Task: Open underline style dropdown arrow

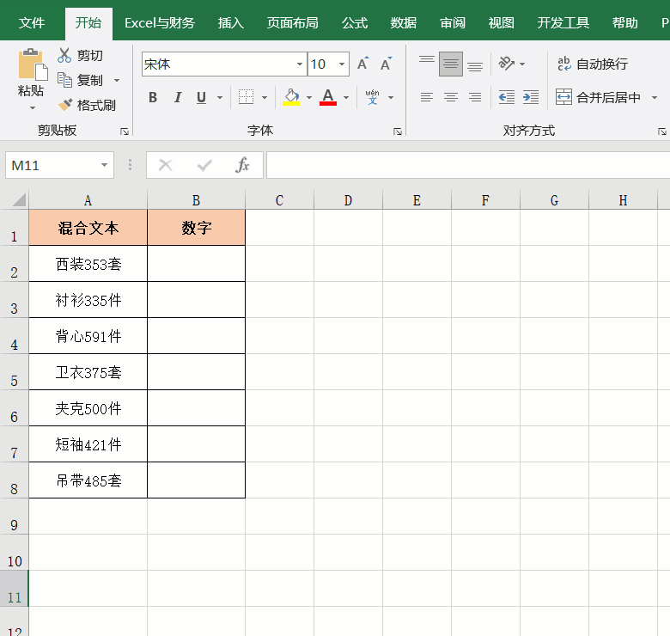Action: tap(220, 97)
